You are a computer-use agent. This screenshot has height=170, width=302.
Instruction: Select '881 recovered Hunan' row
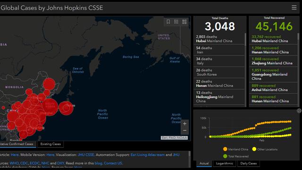[274, 99]
